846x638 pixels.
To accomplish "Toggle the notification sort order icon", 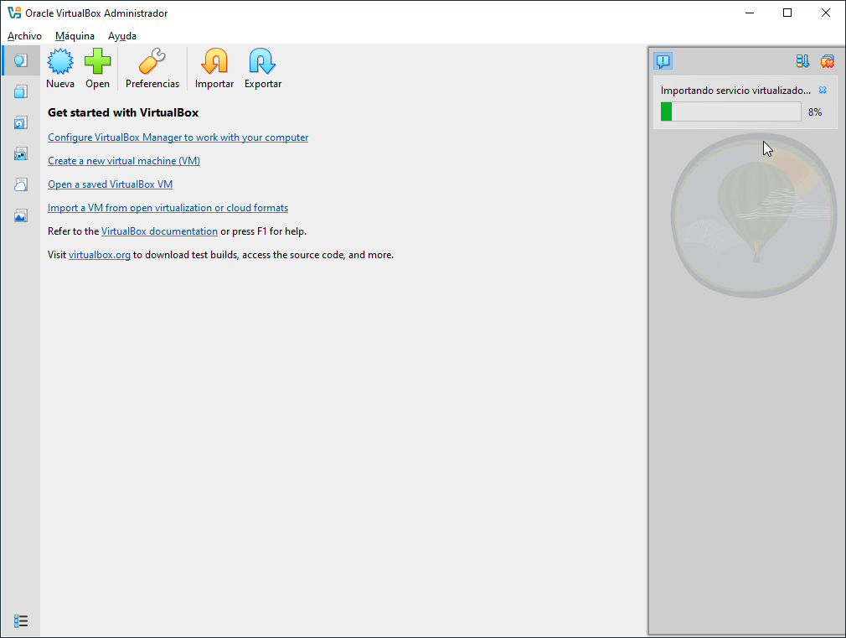I will click(802, 61).
